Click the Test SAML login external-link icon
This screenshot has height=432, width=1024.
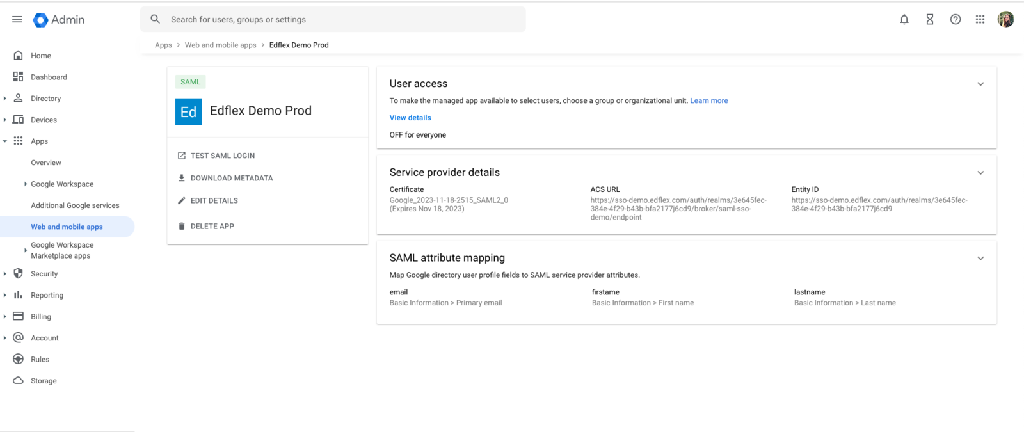click(182, 156)
